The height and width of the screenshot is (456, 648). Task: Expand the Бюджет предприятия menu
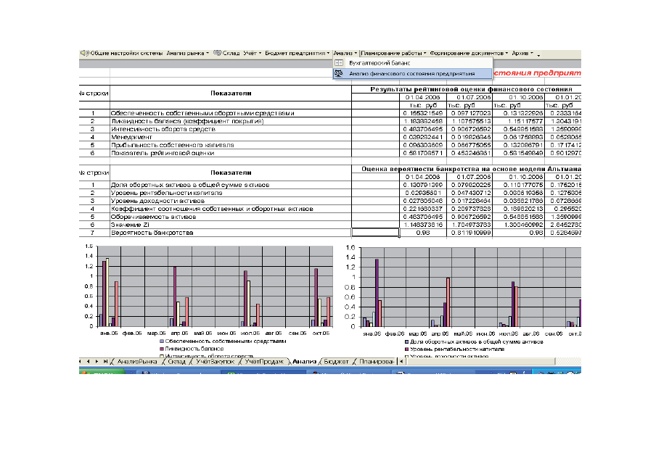pyautogui.click(x=297, y=53)
